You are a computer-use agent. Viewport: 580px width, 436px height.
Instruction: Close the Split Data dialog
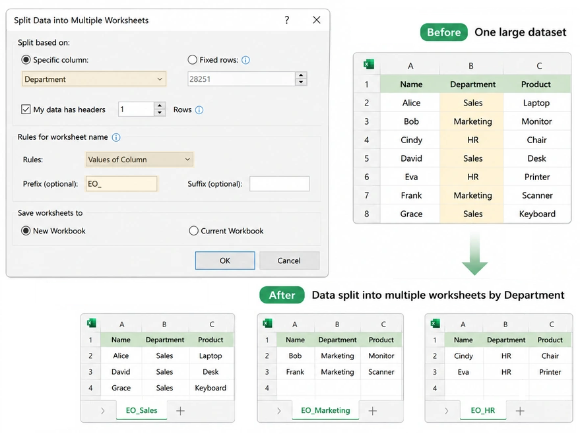click(317, 20)
